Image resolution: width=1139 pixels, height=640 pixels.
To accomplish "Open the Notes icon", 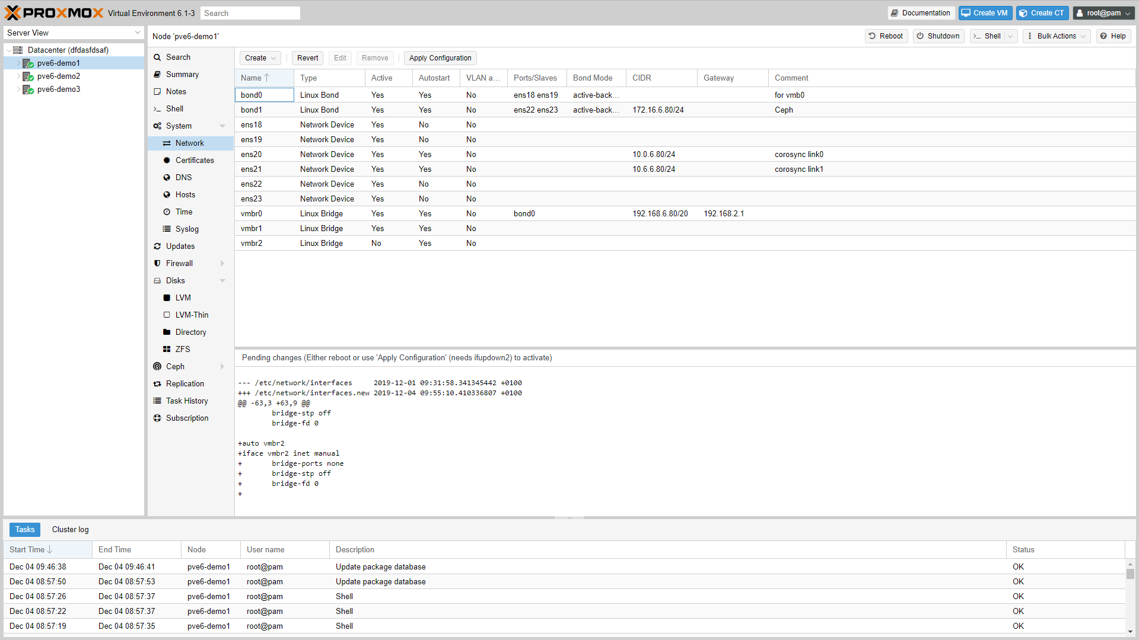I will point(157,92).
